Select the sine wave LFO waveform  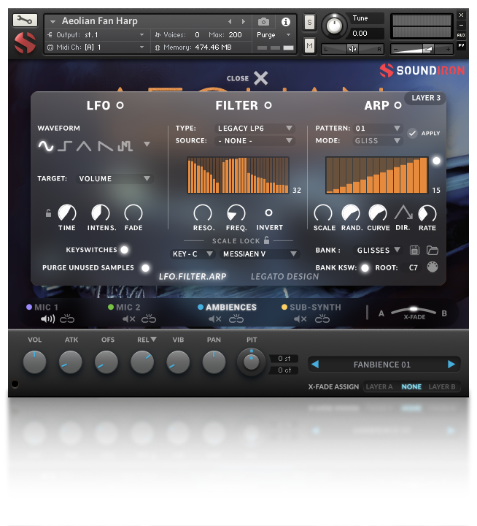[46, 146]
